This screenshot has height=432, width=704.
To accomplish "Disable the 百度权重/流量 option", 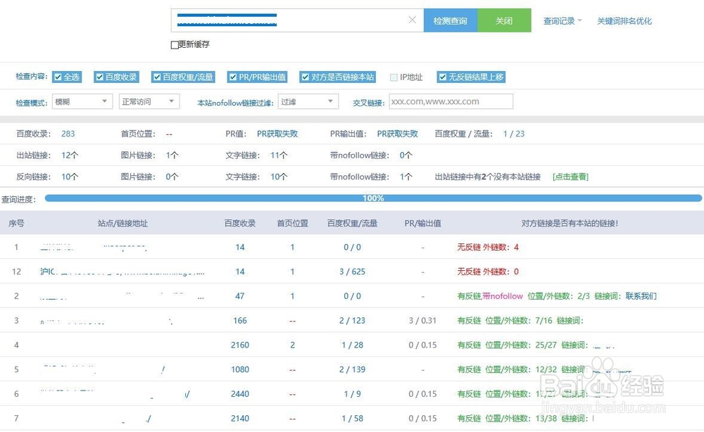I will tap(158, 77).
